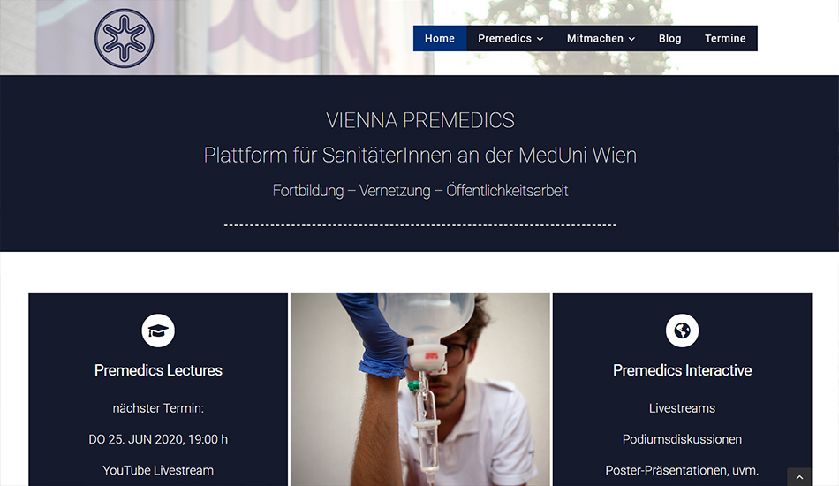The width and height of the screenshot is (839, 486).
Task: Open the Mitmachen menu label
Action: click(x=595, y=39)
